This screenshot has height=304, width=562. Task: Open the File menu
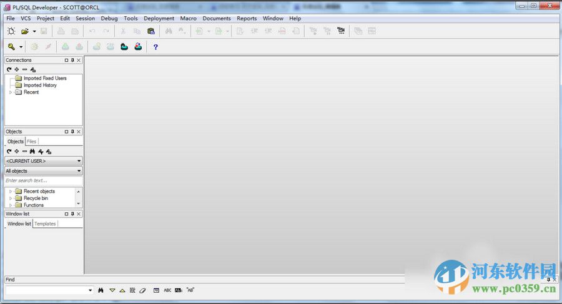[x=11, y=18]
